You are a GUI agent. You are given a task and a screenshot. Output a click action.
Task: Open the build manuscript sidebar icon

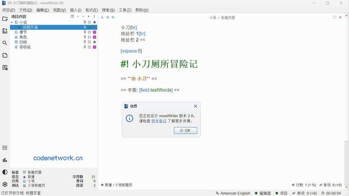(5, 68)
